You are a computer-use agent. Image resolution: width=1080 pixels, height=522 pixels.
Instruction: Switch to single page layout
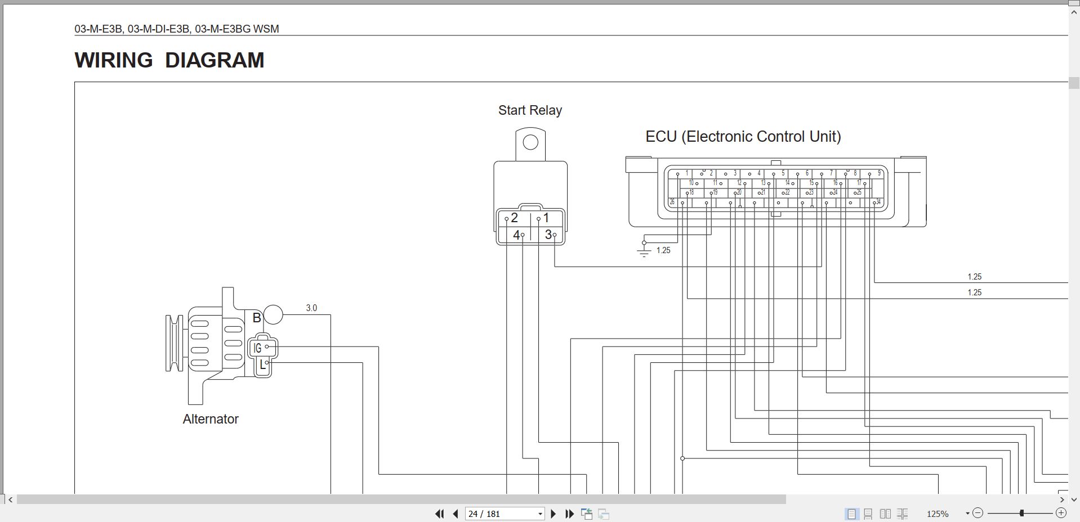851,514
